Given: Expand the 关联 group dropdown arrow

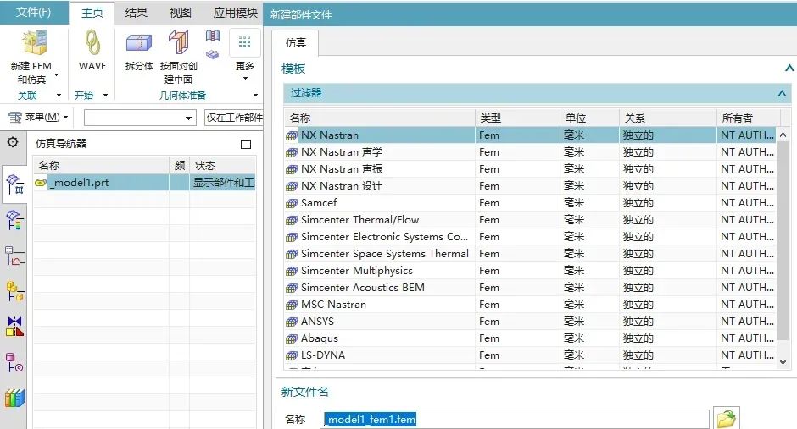Looking at the screenshot, I should tap(59, 96).
